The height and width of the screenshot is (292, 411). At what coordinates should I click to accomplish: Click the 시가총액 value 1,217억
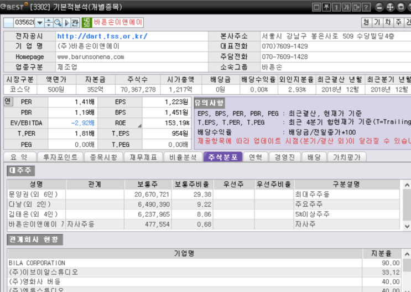pos(180,90)
